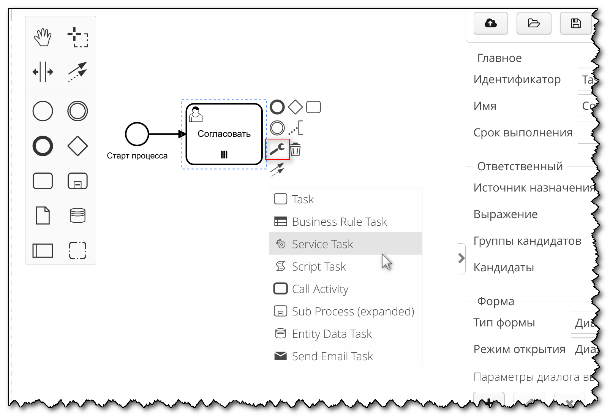Delete the Согласовать task via trash icon
This screenshot has width=610, height=418.
coord(296,149)
